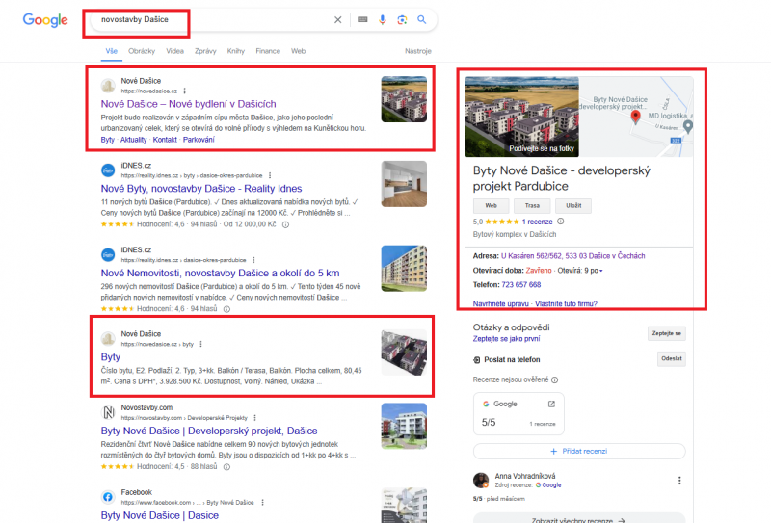Open more options for iDNES byty result
The height and width of the screenshot is (523, 771).
pos(270,175)
